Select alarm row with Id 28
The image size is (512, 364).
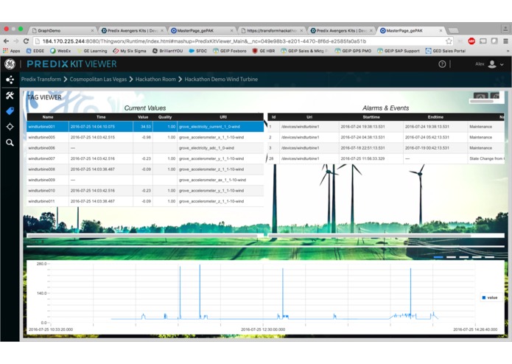(x=386, y=158)
